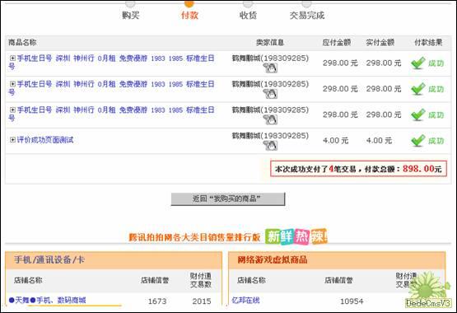The height and width of the screenshot is (313, 457).
Task: Open the 评价成功页面测试 product link
Action: [x=45, y=140]
